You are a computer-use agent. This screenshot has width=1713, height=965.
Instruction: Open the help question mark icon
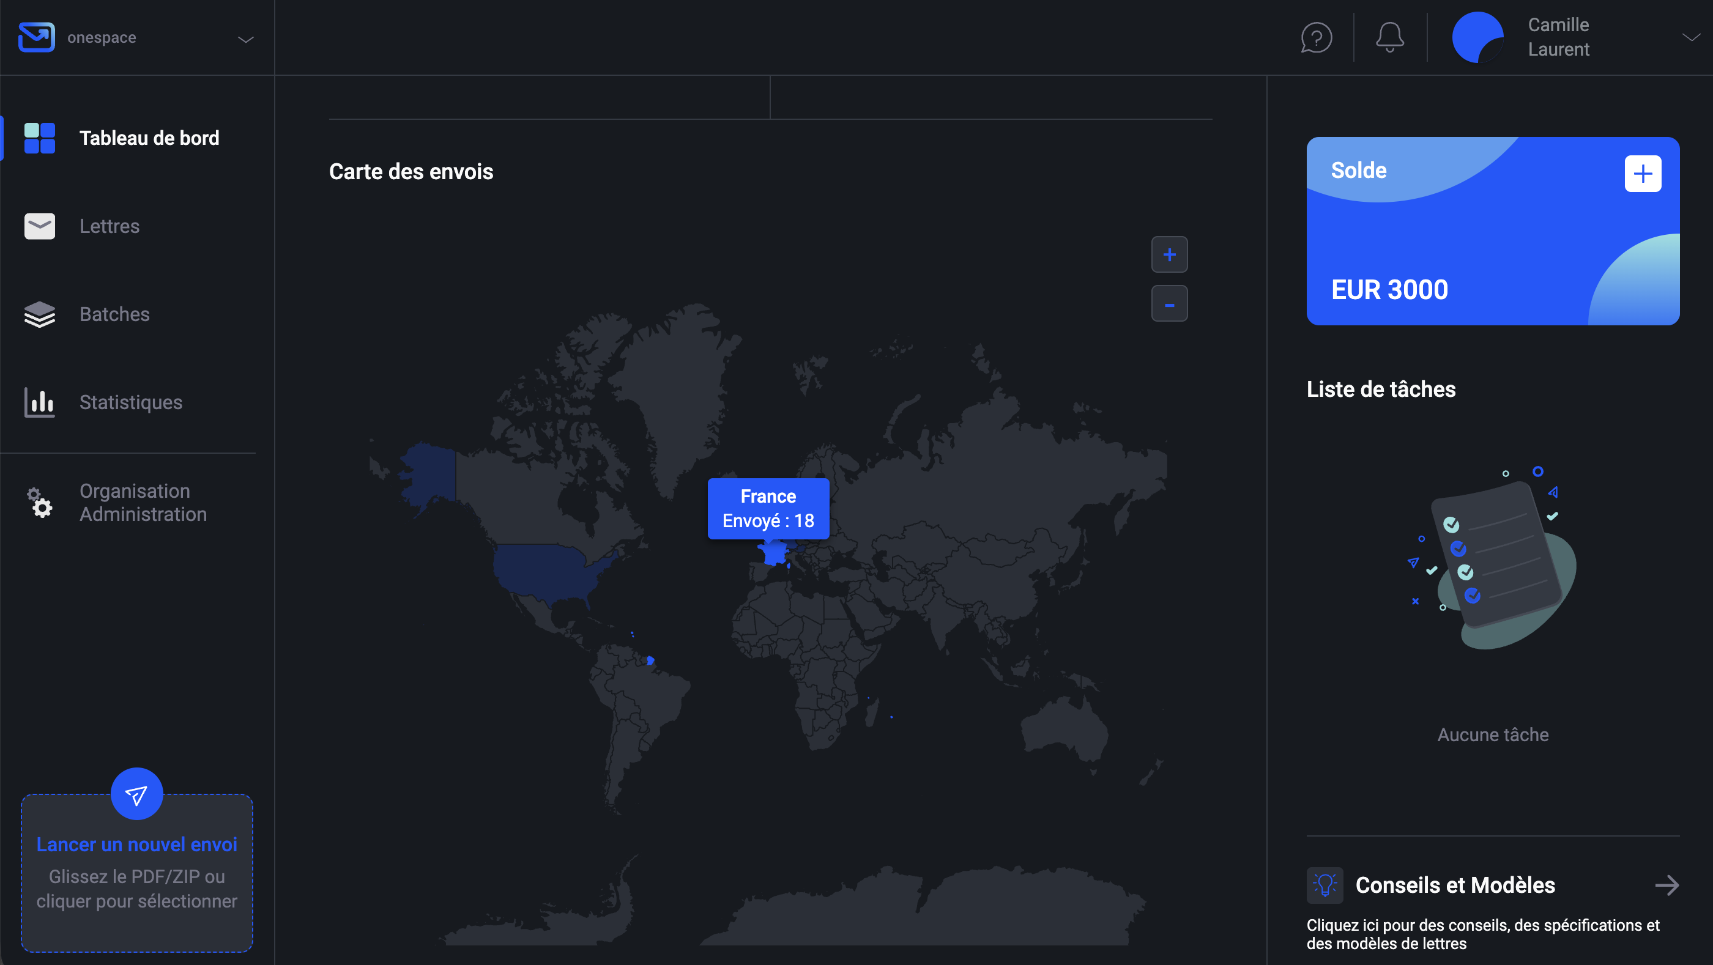click(x=1316, y=37)
